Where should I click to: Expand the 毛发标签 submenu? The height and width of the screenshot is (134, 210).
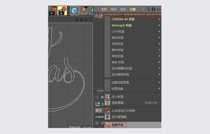(x=133, y=44)
